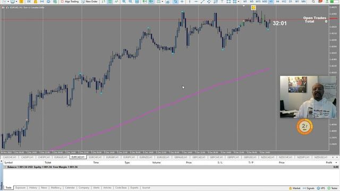The image size is (340, 191).
Task: Select the equidistant channel tool
Action: point(209,2)
